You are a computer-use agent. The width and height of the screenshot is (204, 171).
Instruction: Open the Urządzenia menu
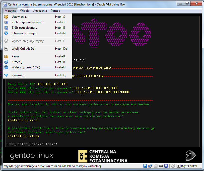40,11
